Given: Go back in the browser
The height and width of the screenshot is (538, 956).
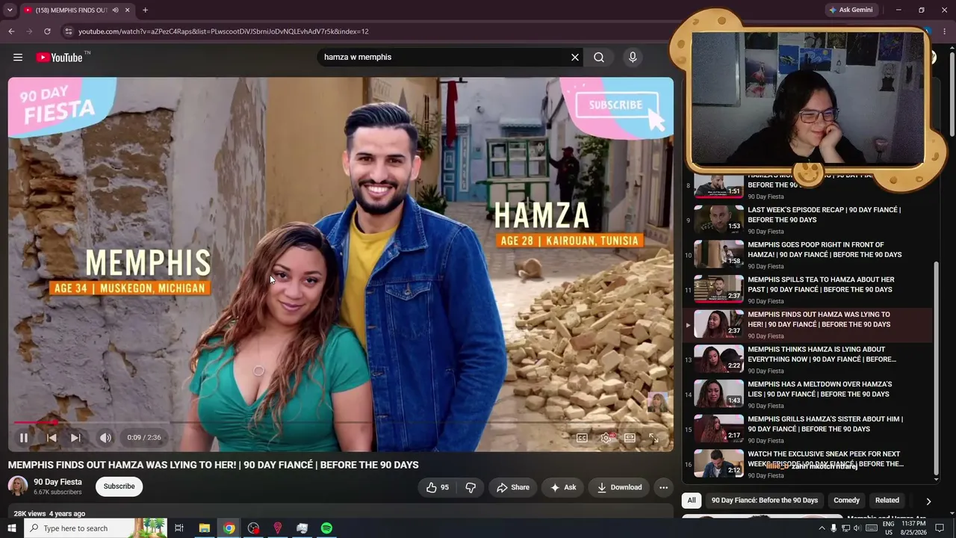Looking at the screenshot, I should (x=11, y=31).
